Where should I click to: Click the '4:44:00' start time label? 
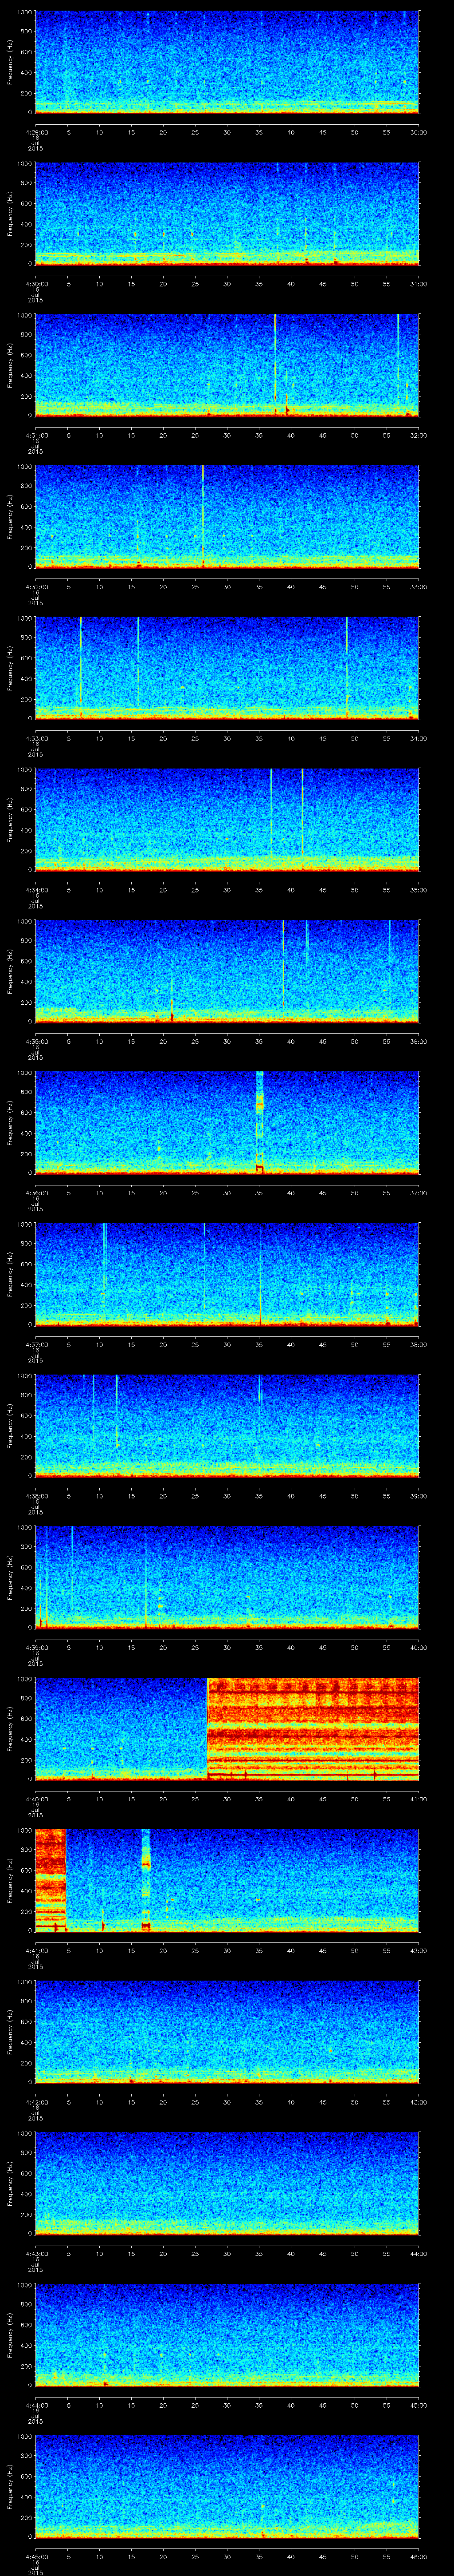[36, 2405]
